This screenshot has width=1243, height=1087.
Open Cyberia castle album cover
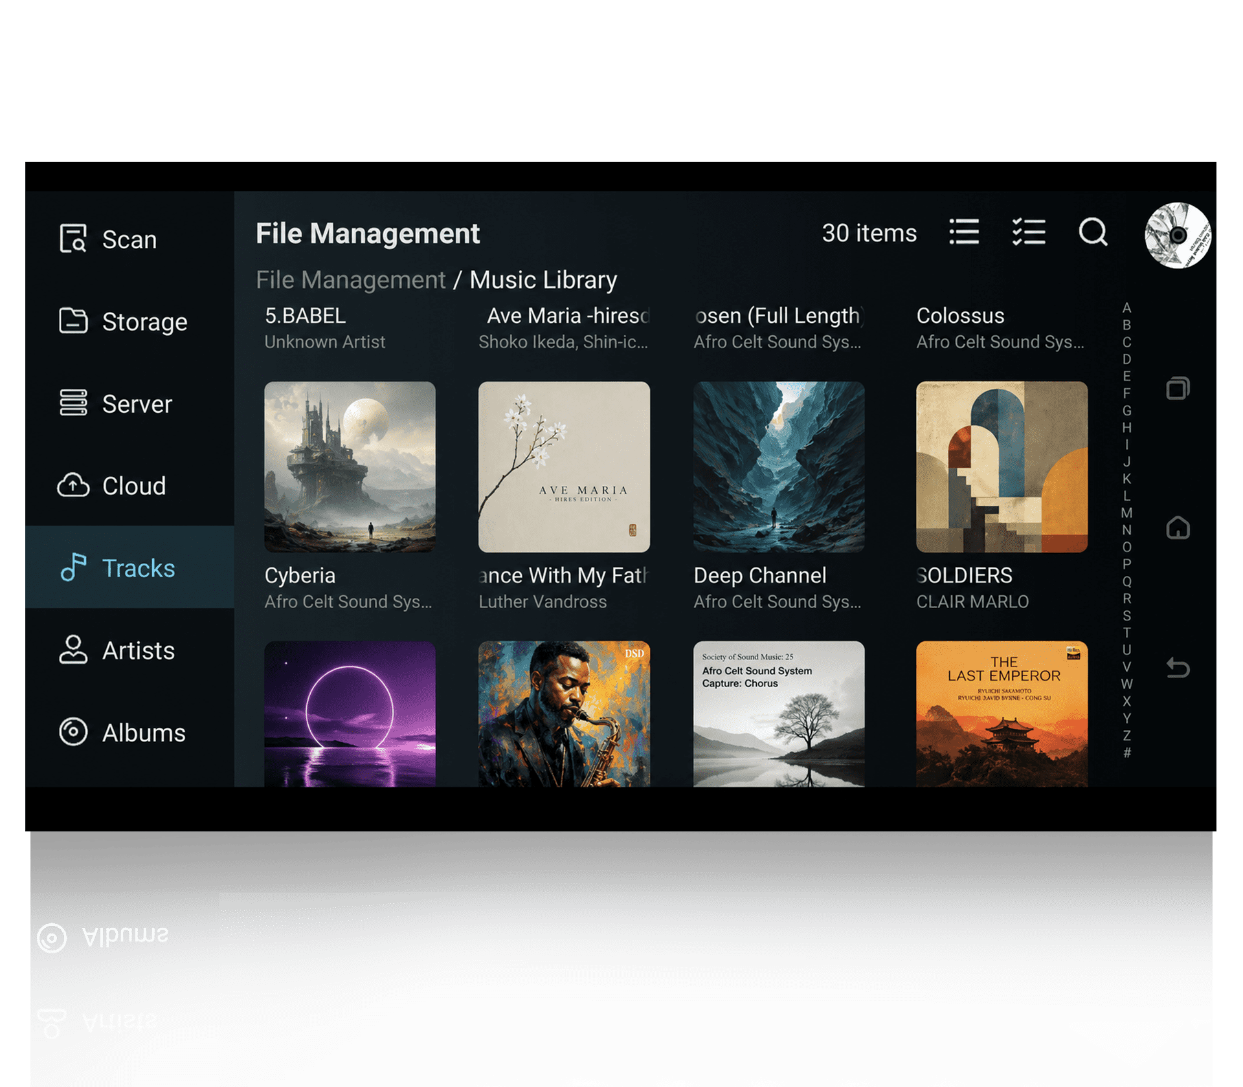coord(350,467)
